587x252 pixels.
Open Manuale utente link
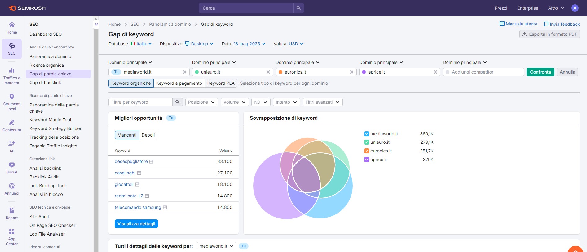coord(519,24)
